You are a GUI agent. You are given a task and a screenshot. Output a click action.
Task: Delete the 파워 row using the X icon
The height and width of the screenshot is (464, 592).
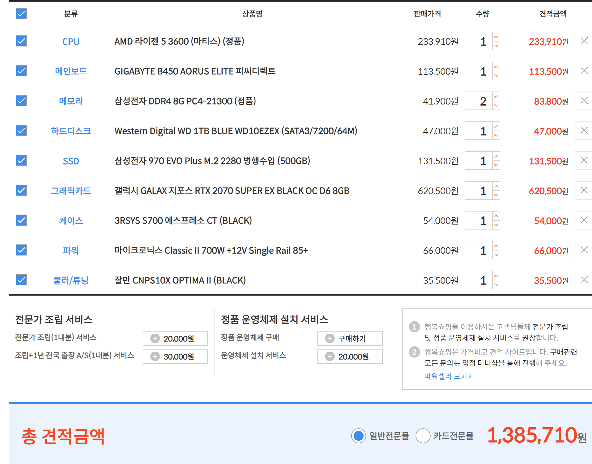click(584, 250)
